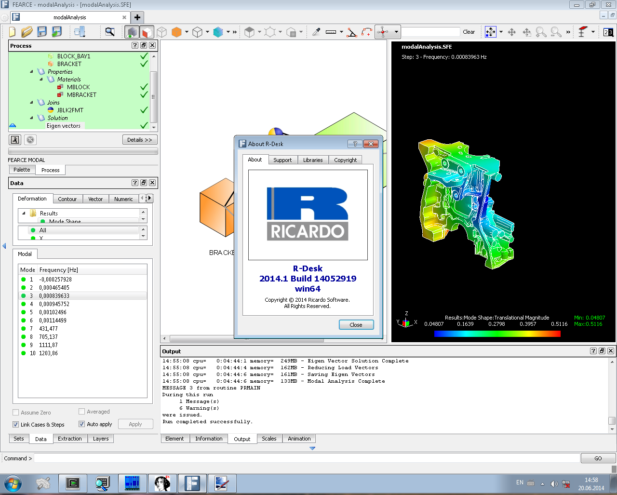The height and width of the screenshot is (495, 617).
Task: Collapse the Properties tree node
Action: coord(32,71)
